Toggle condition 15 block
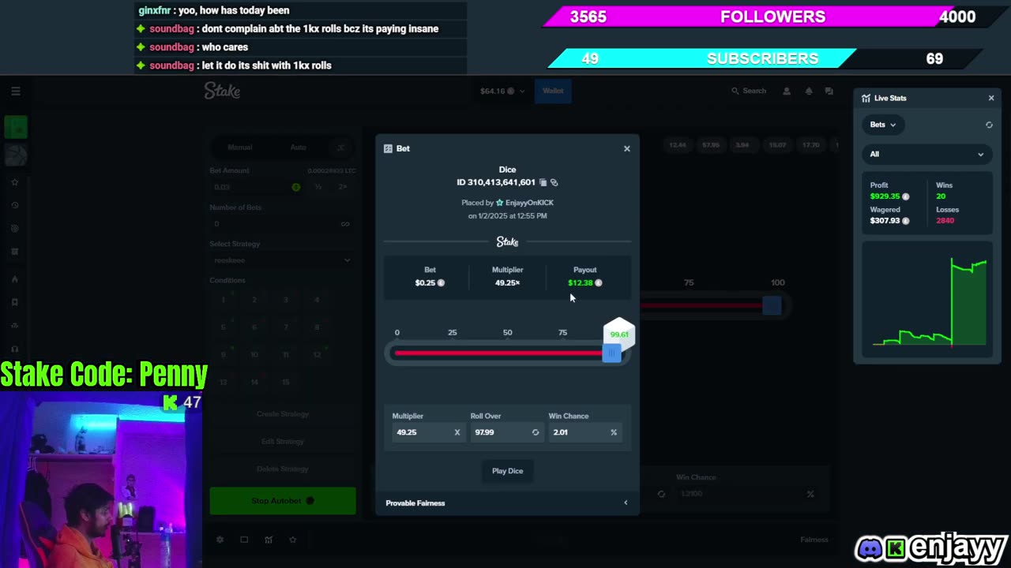This screenshot has width=1011, height=568. coord(286,382)
